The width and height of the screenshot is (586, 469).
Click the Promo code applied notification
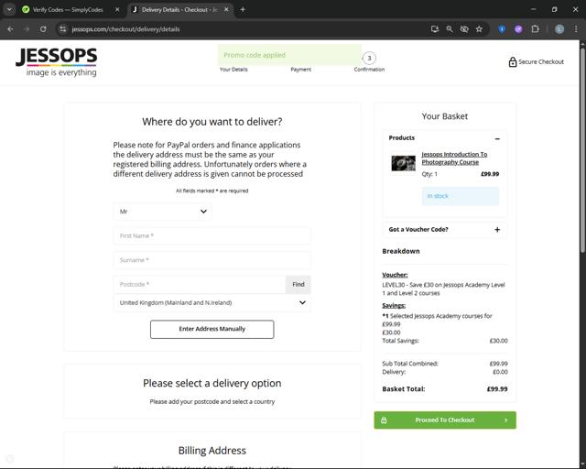coord(289,55)
